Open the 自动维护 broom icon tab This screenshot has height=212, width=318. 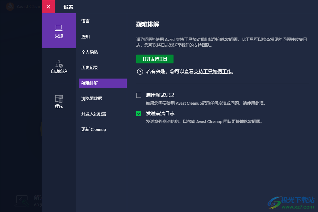point(59,66)
